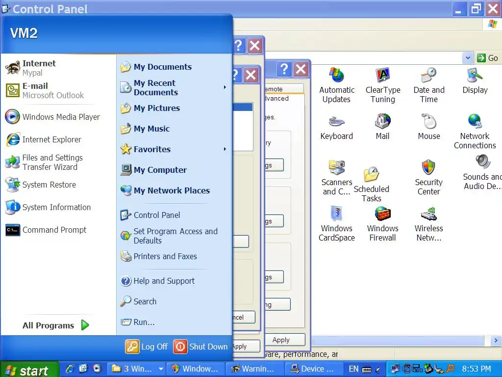
Task: Launch Internet Explorer from Start menu
Action: [58, 139]
